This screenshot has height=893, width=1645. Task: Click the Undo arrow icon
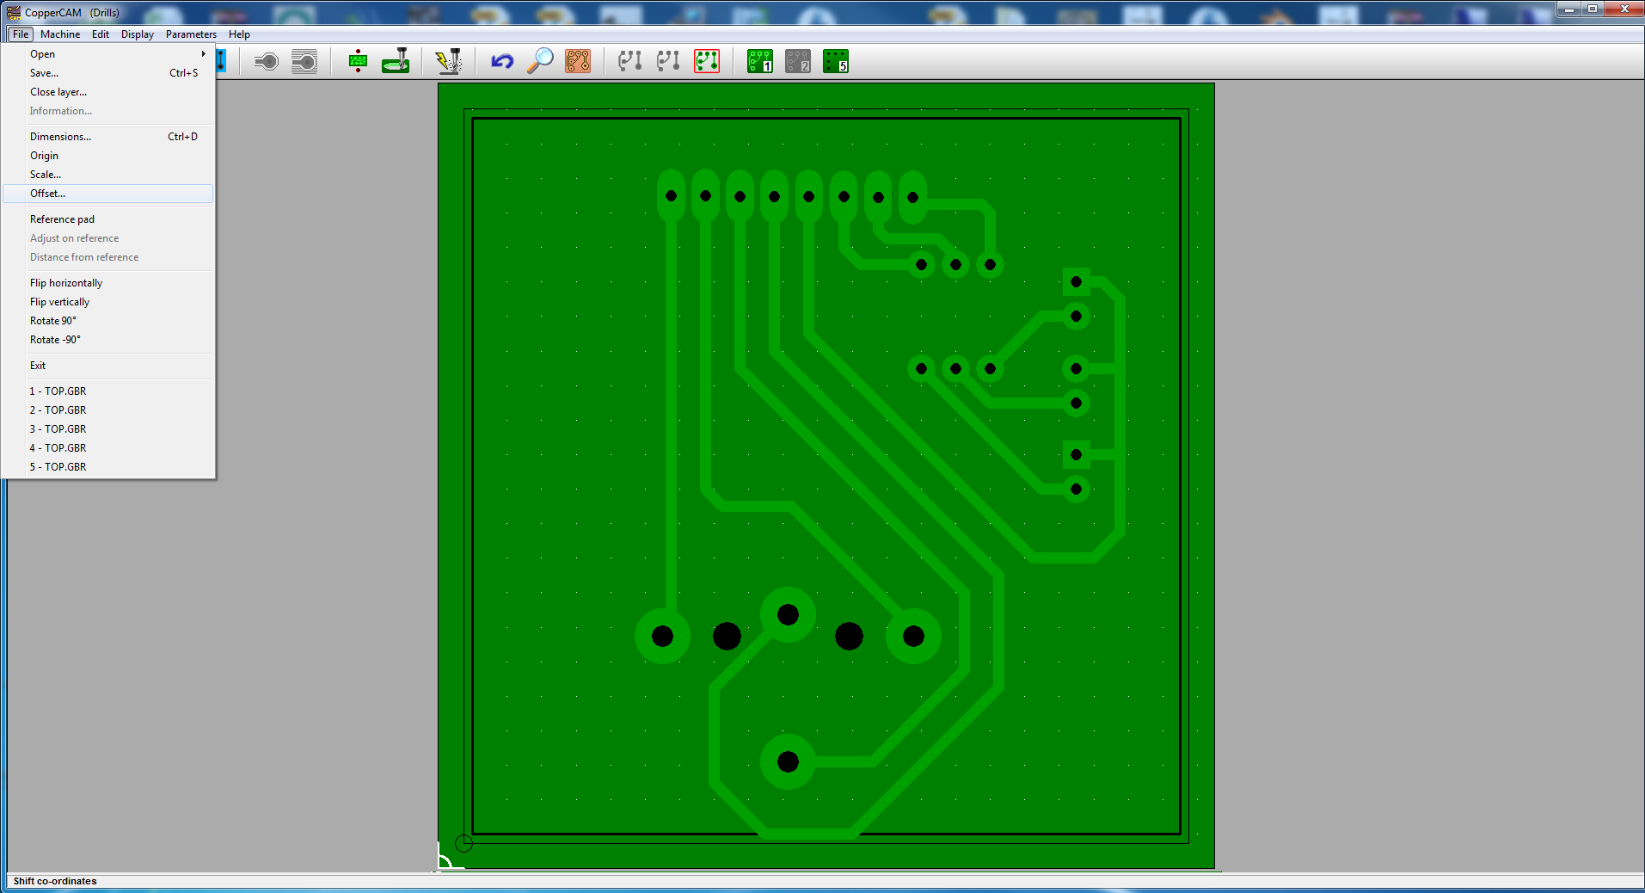pos(501,61)
